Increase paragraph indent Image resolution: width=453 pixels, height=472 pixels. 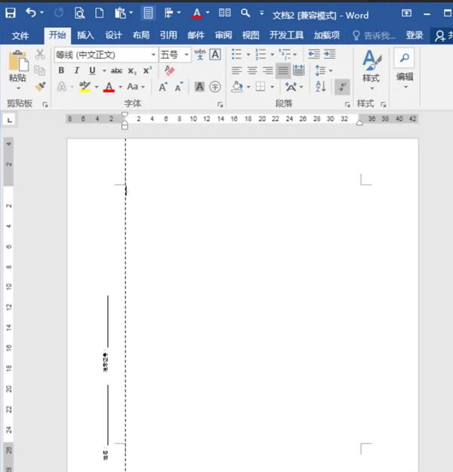pyautogui.click(x=329, y=54)
